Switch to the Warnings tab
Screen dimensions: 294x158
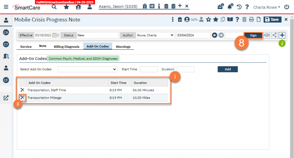point(123,47)
